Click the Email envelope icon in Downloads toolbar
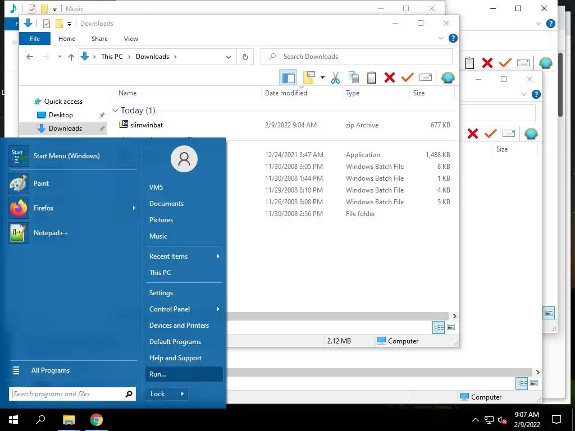 [x=426, y=77]
